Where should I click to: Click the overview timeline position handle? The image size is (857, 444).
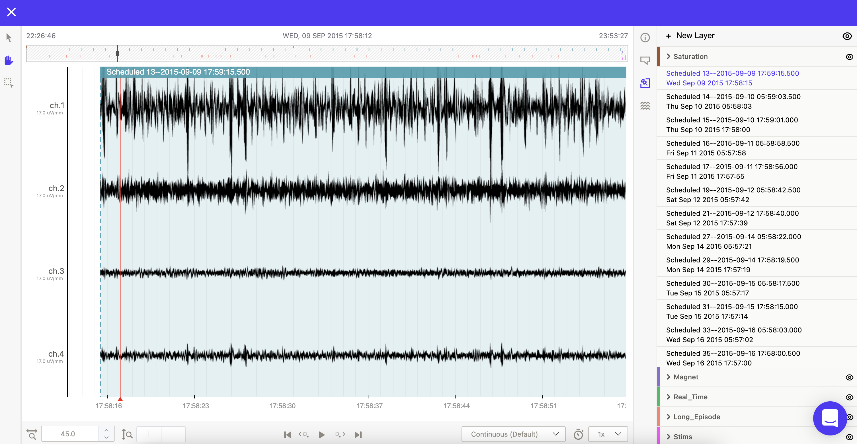click(x=117, y=53)
